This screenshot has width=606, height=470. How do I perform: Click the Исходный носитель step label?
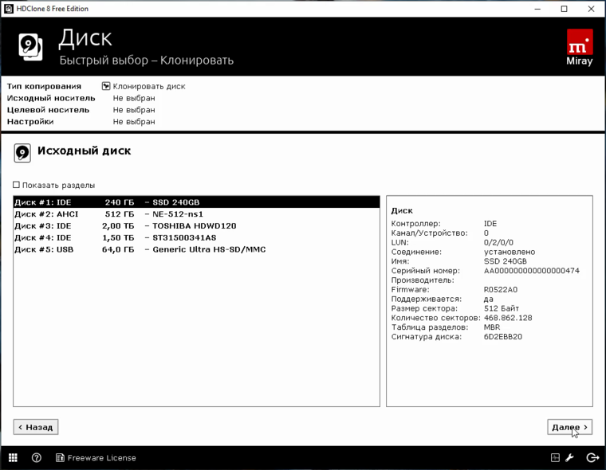pyautogui.click(x=51, y=98)
